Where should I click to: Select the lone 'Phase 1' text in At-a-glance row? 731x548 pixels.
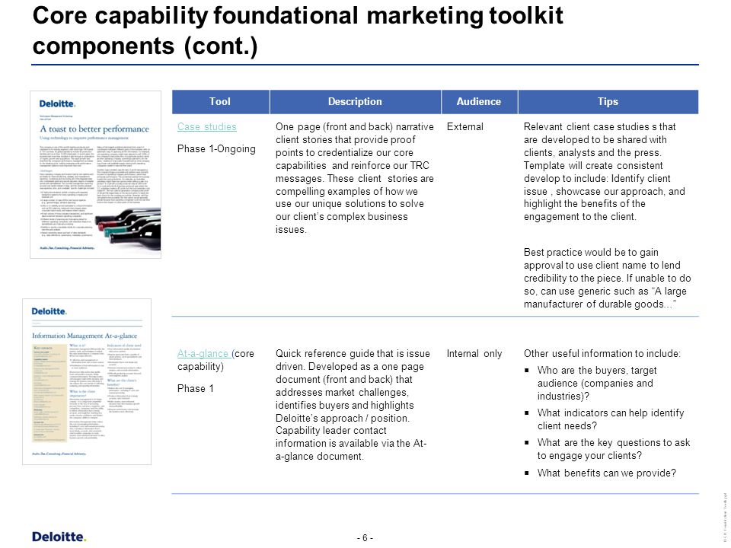tap(196, 389)
